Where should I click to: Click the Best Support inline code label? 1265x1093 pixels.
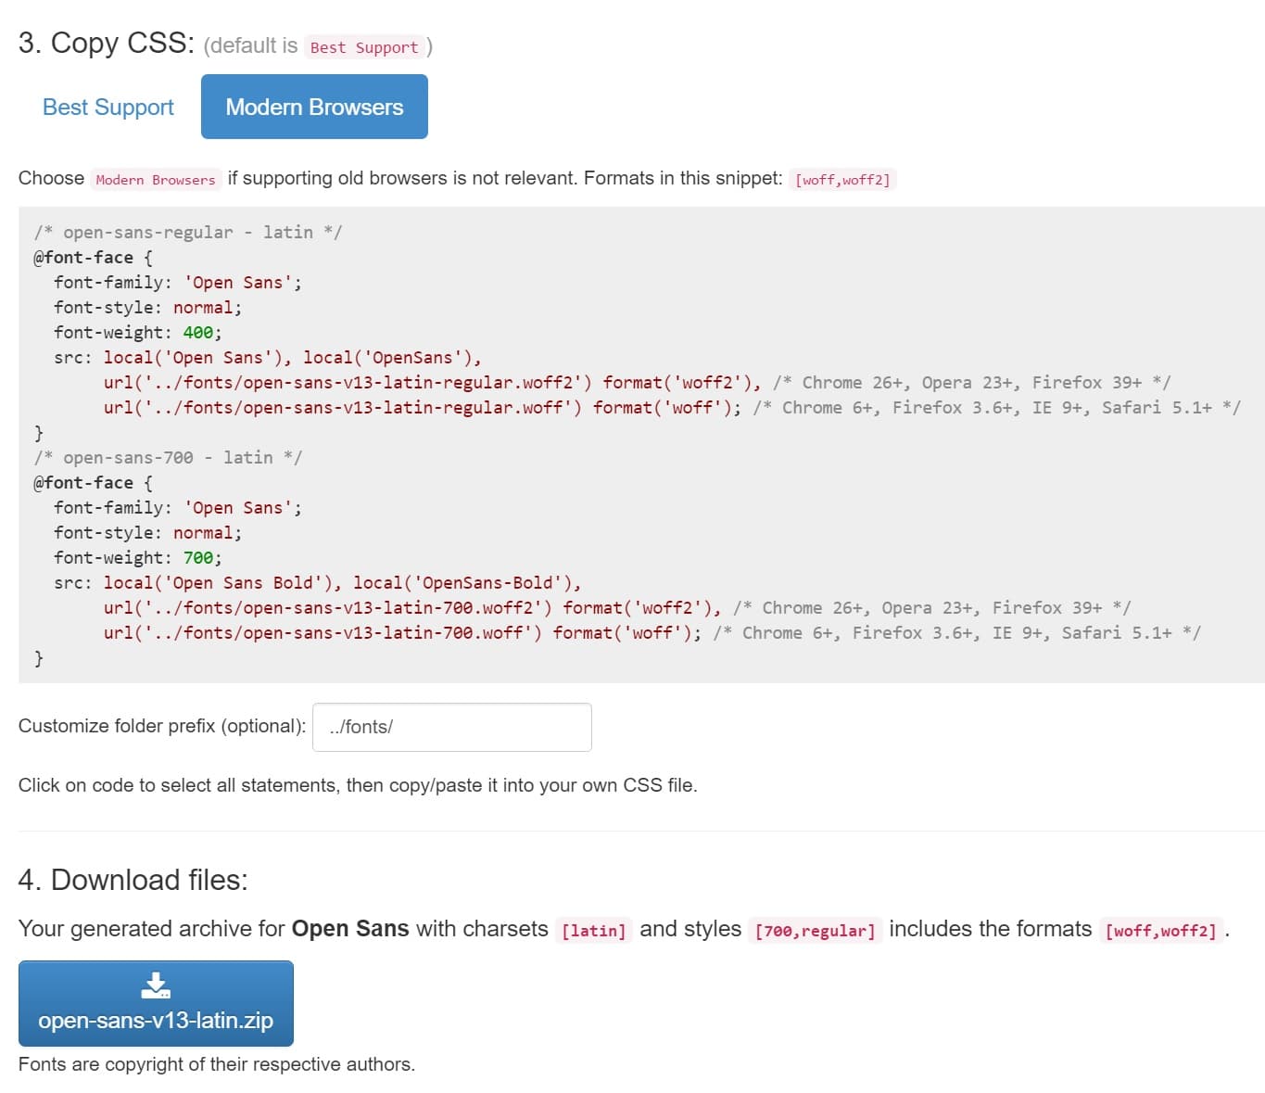pyautogui.click(x=365, y=46)
